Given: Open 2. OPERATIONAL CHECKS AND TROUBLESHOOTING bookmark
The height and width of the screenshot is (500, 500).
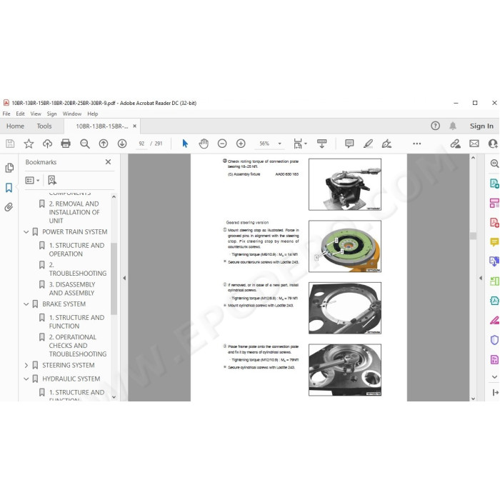Looking at the screenshot, I should 78,345.
